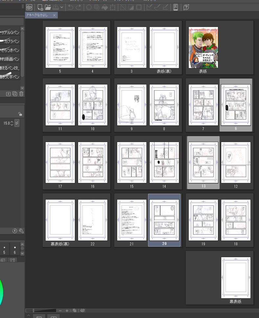
Task: Expand the bottom panel chevron arrow
Action: tap(29, 315)
